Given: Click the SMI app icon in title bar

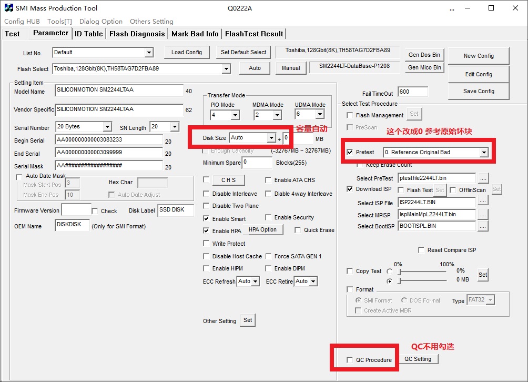Looking at the screenshot, I should coord(9,8).
